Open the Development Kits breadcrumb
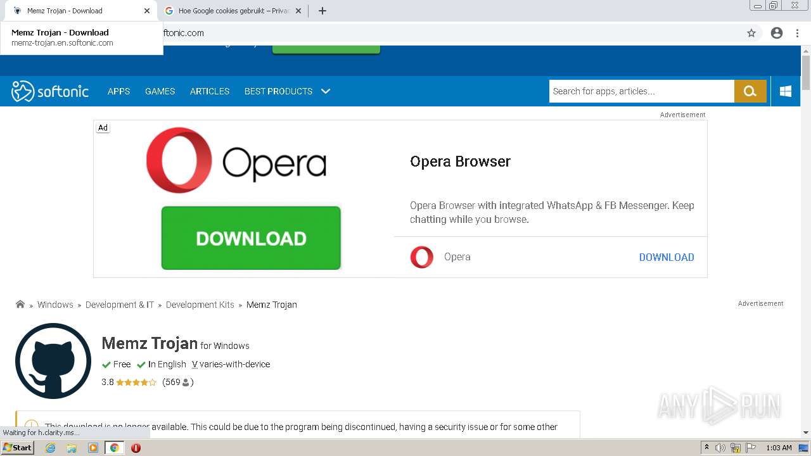This screenshot has height=456, width=811. coord(200,305)
